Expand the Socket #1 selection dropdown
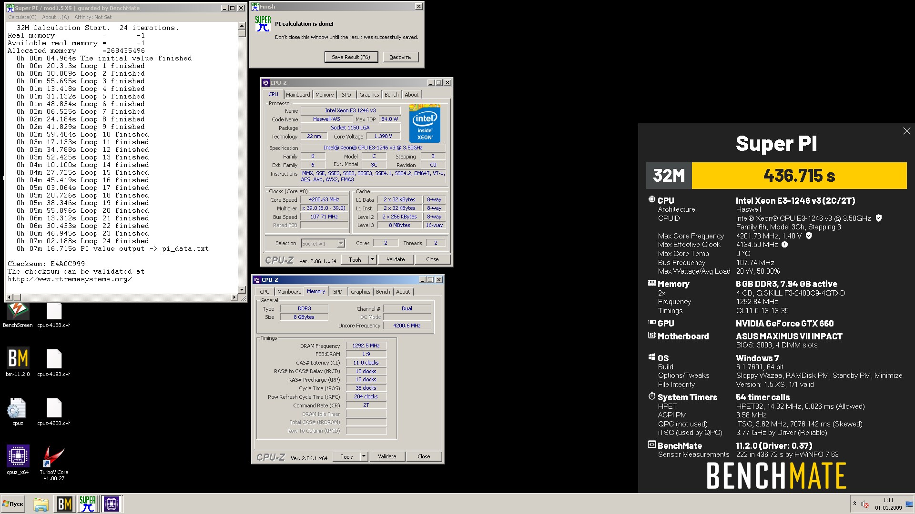 341,243
